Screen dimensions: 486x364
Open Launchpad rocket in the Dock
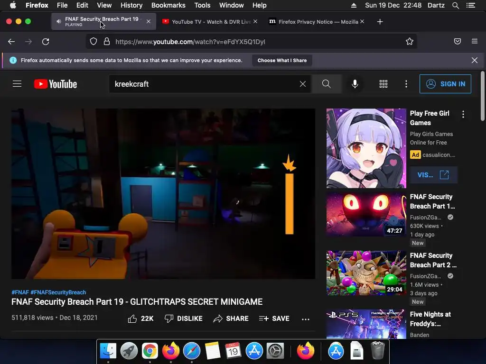pos(129,351)
